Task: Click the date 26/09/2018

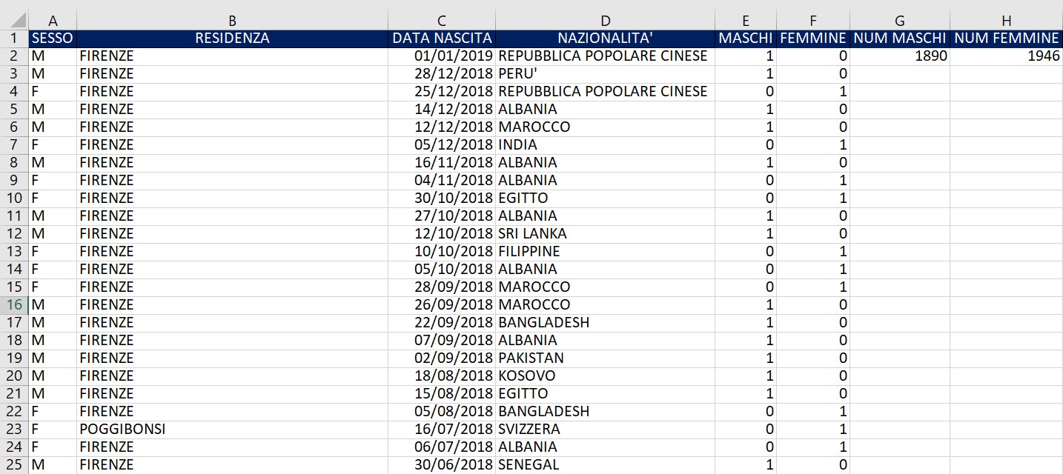Action: [442, 304]
